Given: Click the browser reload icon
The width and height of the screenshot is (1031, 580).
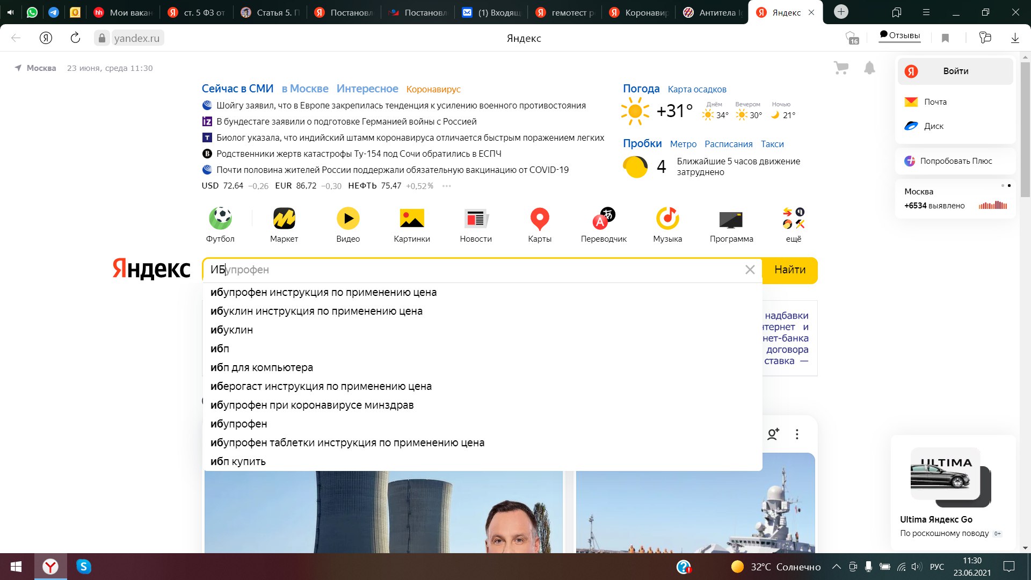Looking at the screenshot, I should [x=75, y=38].
